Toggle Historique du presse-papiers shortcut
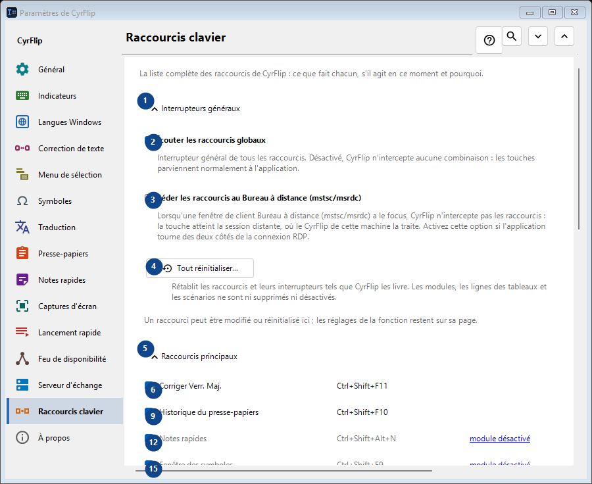This screenshot has width=592, height=484. (x=151, y=412)
